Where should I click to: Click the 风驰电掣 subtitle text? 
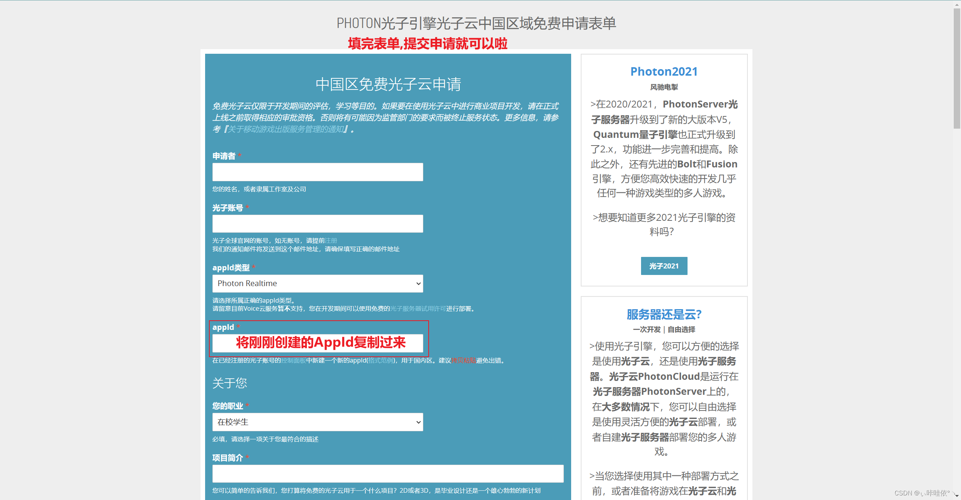[664, 87]
